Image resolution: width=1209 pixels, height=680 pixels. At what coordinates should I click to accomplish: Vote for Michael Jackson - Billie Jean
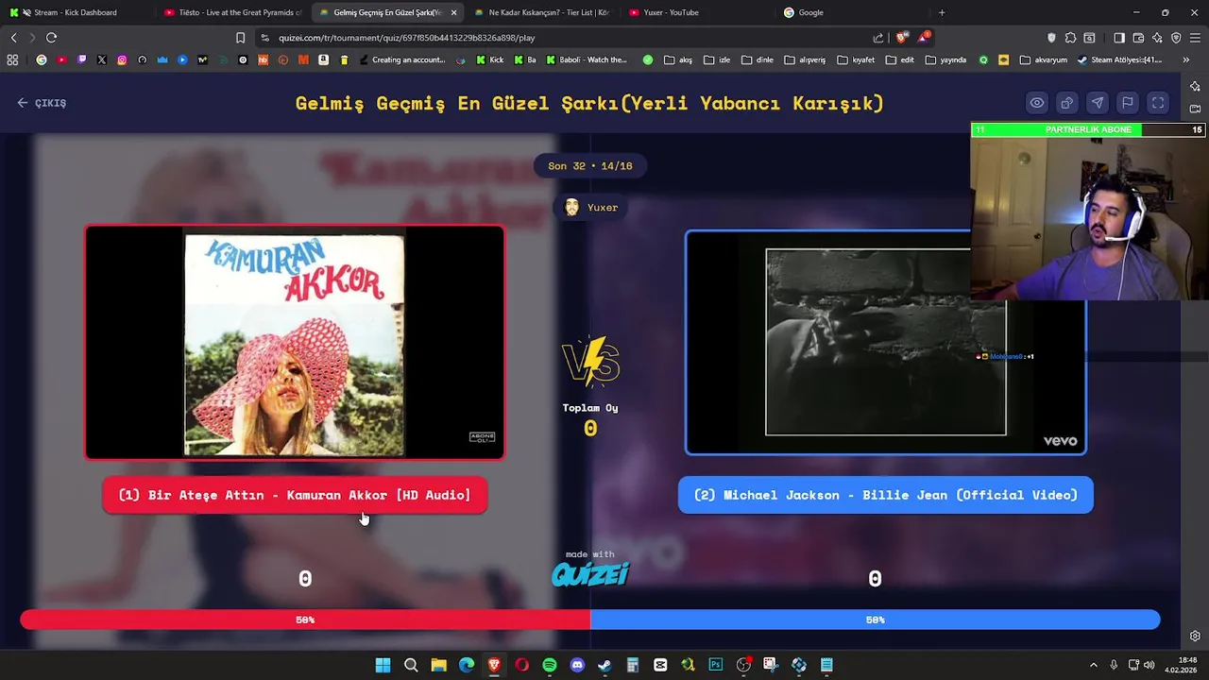click(886, 495)
